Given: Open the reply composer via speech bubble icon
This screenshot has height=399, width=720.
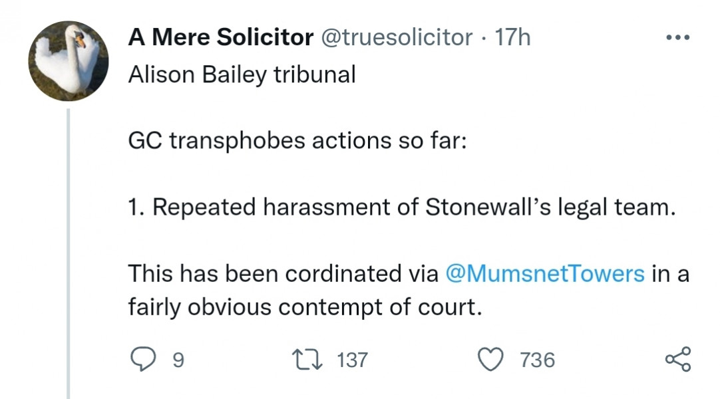Looking at the screenshot, I should click(x=145, y=359).
